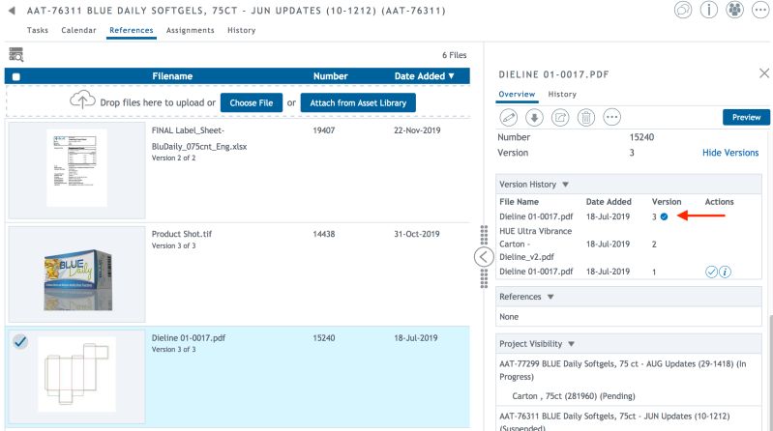Go back with the left arrow icon
The image size is (773, 431).
point(12,11)
